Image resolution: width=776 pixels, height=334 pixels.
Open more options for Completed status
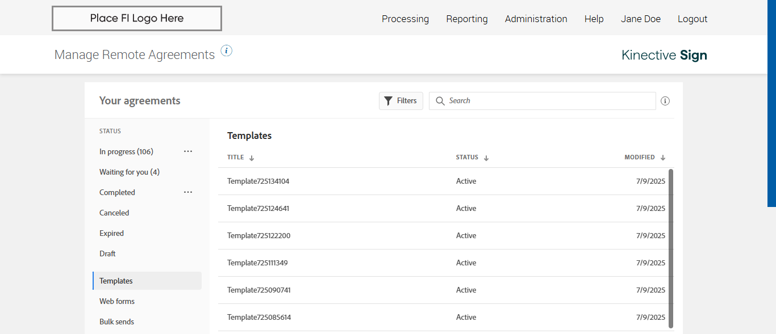(x=188, y=192)
